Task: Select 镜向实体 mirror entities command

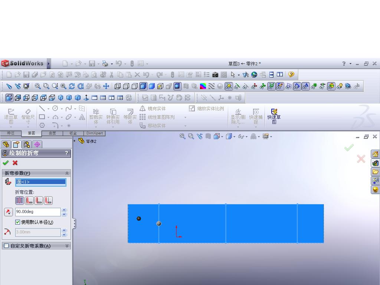Action: coord(153,109)
